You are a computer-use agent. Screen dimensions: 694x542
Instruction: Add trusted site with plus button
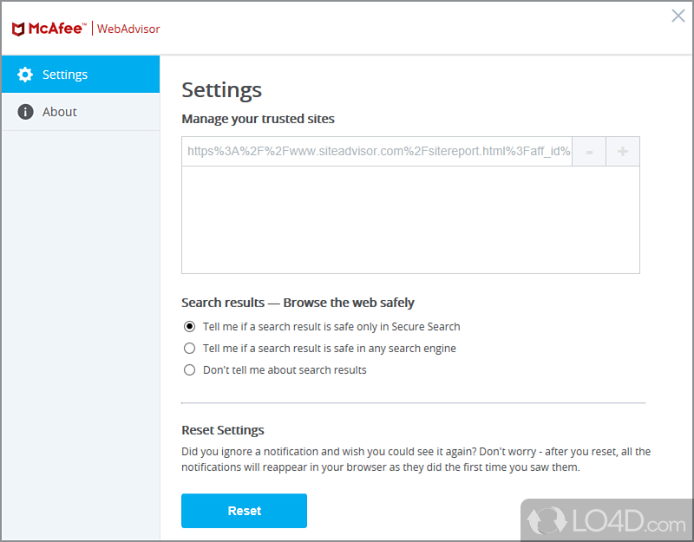pos(622,152)
